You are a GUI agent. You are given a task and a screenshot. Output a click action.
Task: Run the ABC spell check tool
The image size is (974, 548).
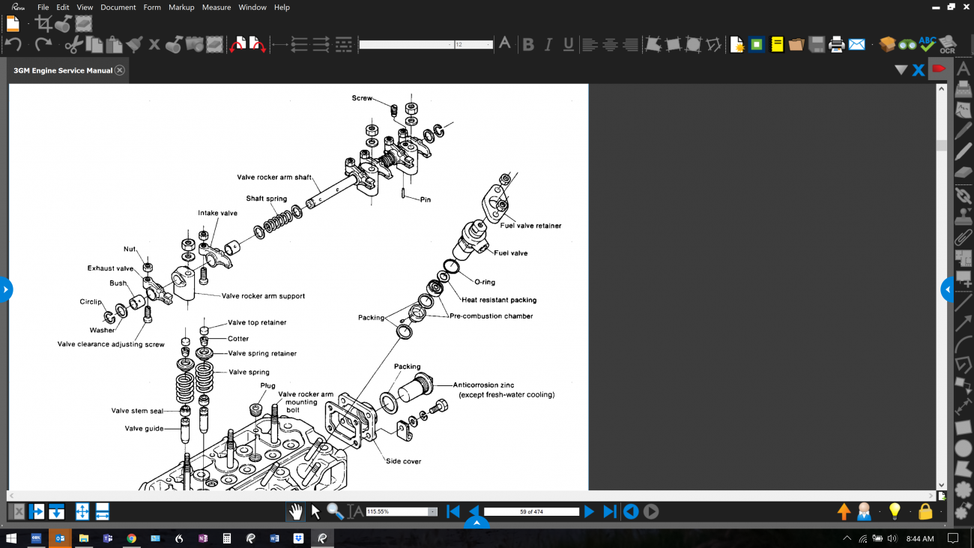(928, 44)
